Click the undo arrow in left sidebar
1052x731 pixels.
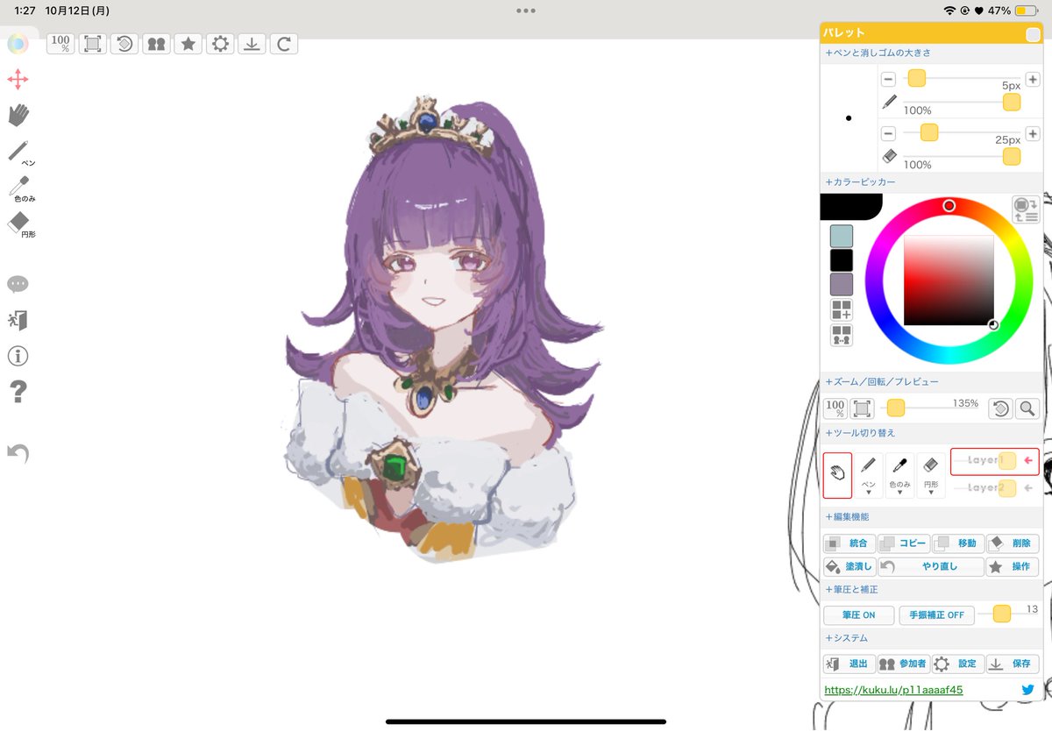[x=18, y=452]
